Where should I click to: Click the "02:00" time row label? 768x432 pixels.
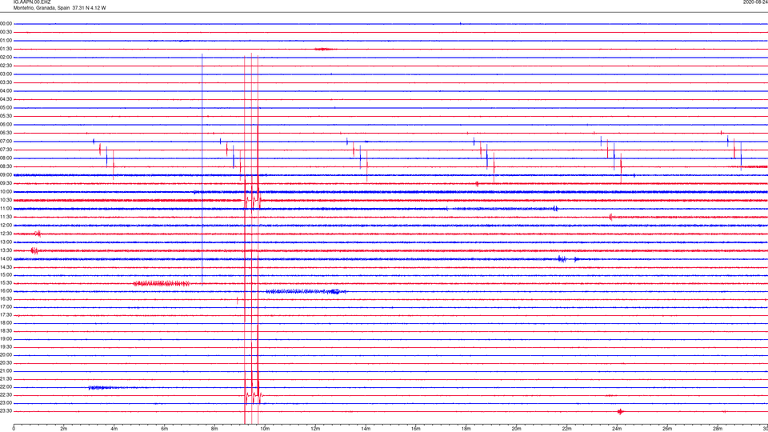pos(6,58)
